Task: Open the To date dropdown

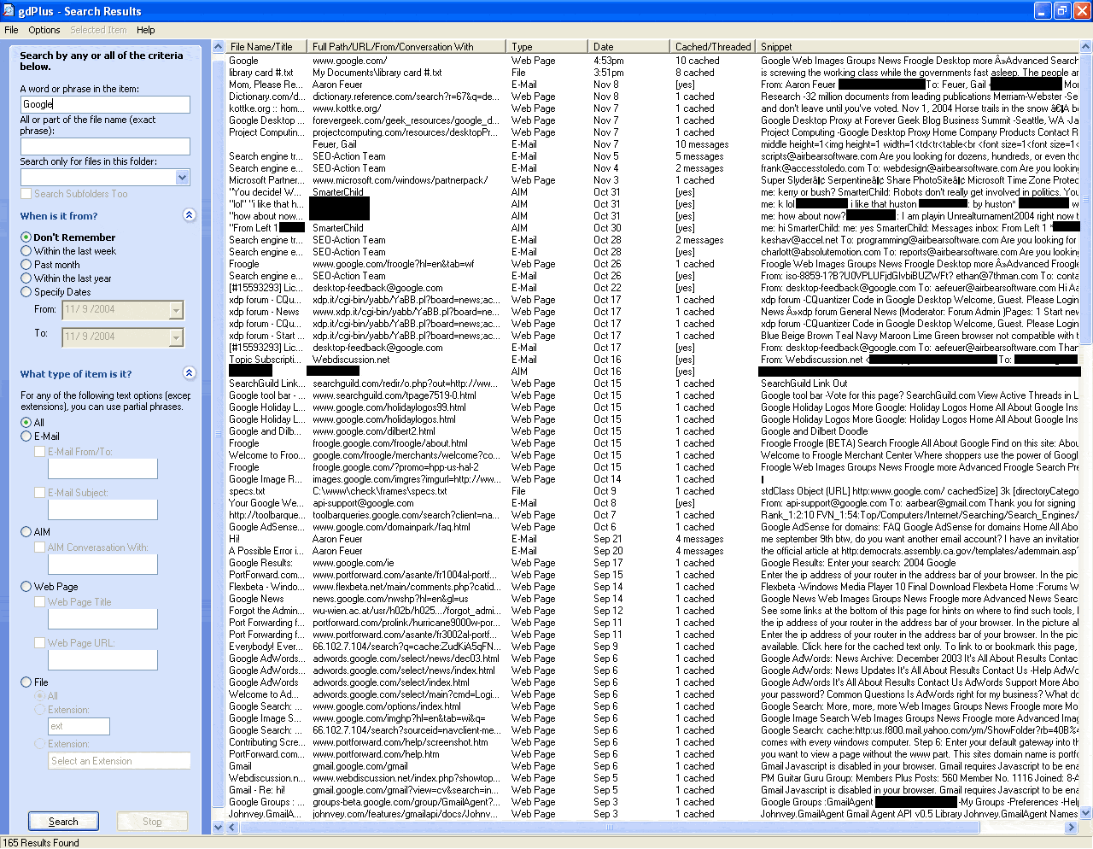Action: pos(176,337)
